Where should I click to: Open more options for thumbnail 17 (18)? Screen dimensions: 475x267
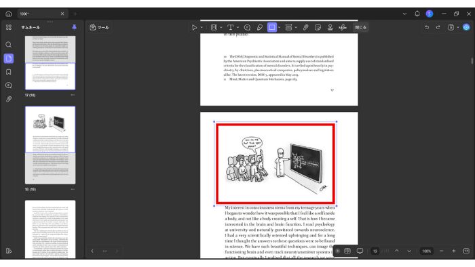[73, 95]
